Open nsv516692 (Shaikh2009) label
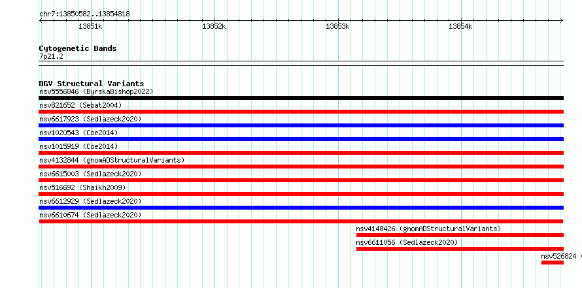This screenshot has width=582, height=288. point(82,187)
